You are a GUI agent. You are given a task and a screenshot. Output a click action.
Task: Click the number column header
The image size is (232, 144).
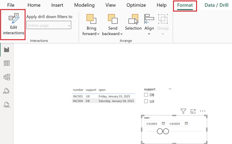78,90
